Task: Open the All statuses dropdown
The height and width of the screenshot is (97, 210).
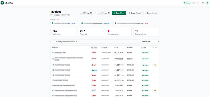Action: point(150,42)
